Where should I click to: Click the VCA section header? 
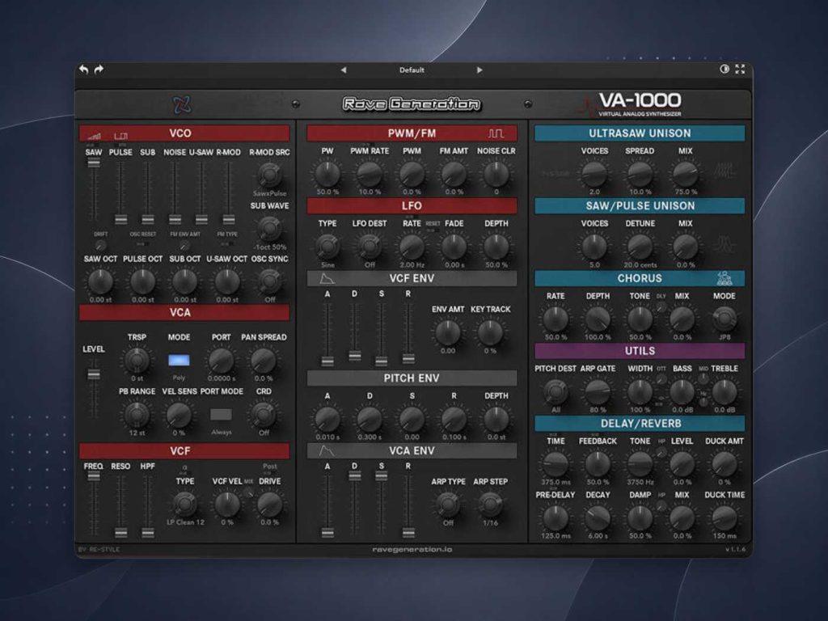pos(184,313)
